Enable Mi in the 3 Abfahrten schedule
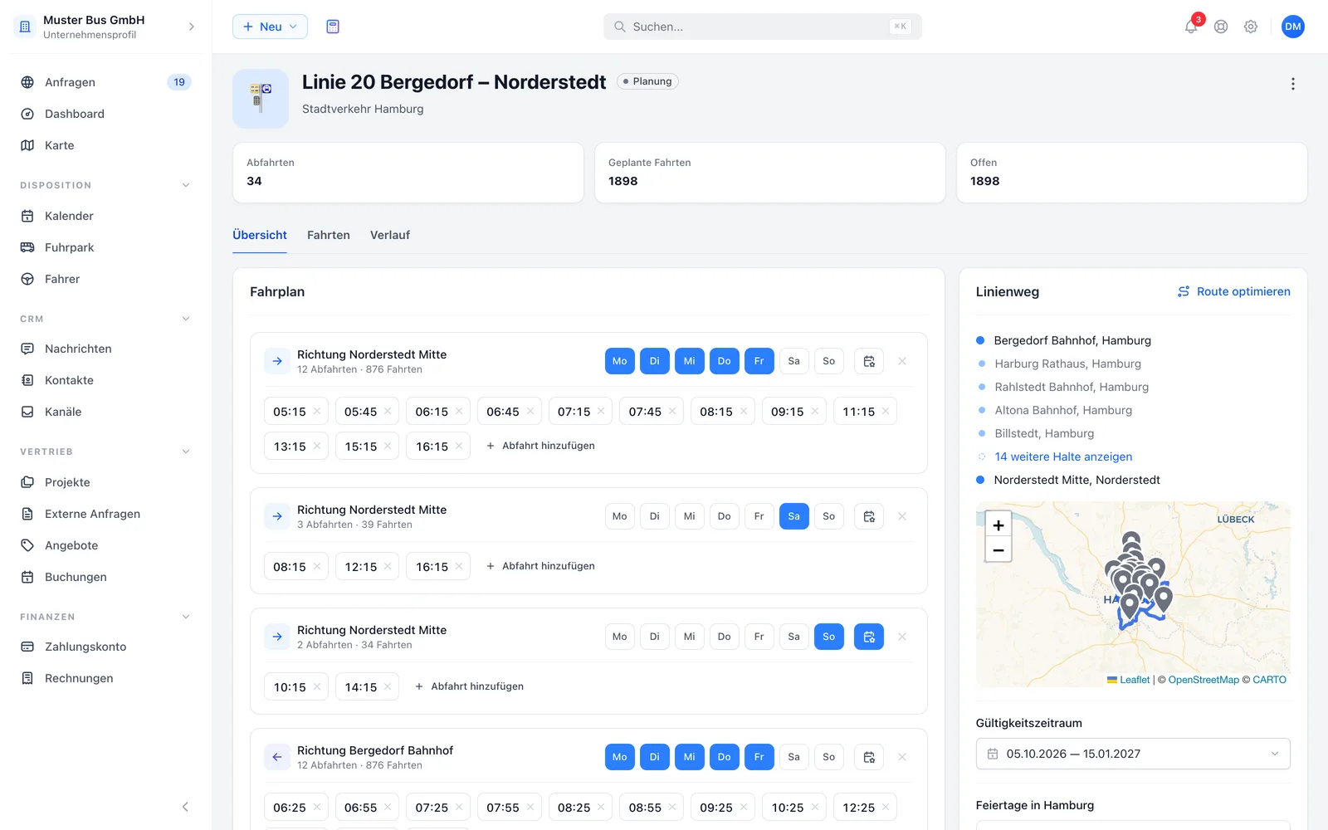The height and width of the screenshot is (830, 1328). click(690, 516)
